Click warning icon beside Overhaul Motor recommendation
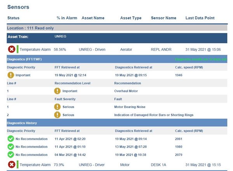 [58, 91]
